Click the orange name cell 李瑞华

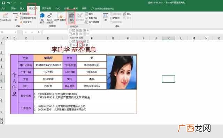coord(48,58)
